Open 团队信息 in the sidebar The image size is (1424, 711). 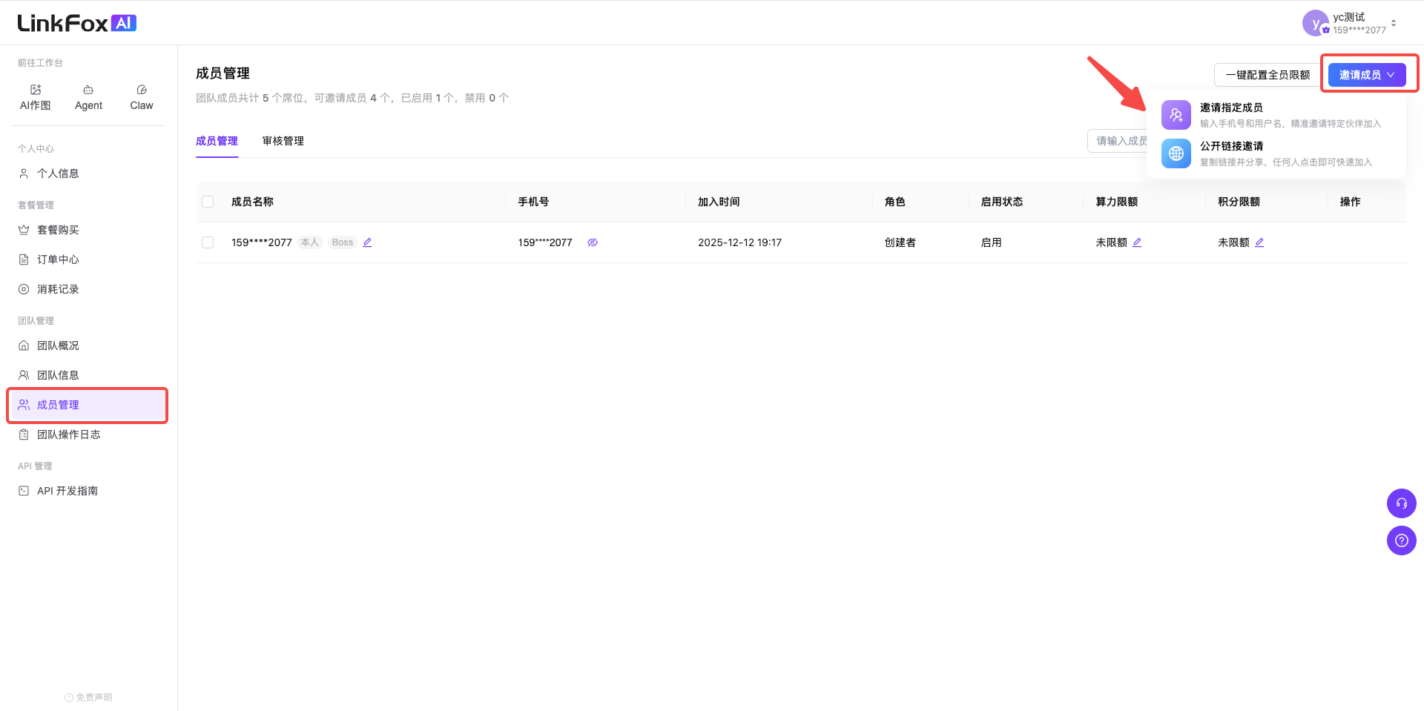coord(88,375)
